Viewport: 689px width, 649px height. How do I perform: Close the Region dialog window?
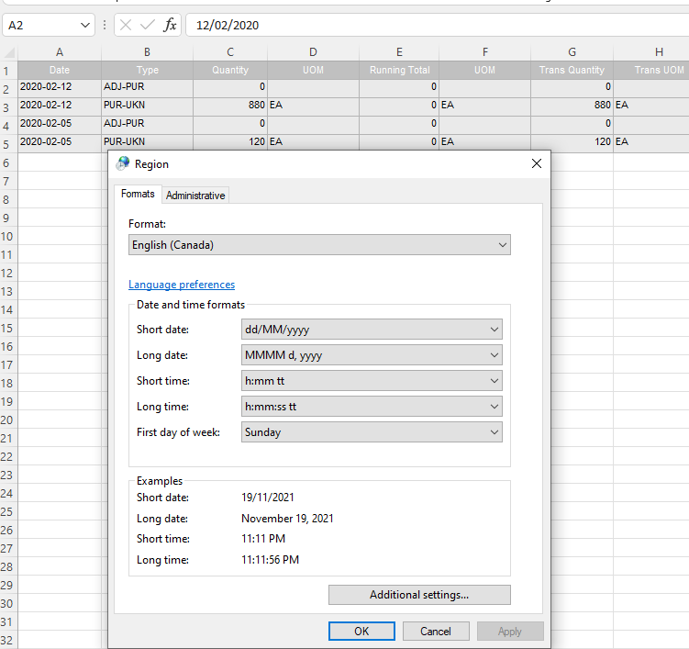click(x=537, y=163)
